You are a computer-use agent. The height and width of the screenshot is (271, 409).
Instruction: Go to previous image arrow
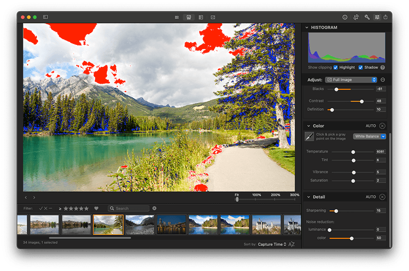pyautogui.click(x=26, y=198)
